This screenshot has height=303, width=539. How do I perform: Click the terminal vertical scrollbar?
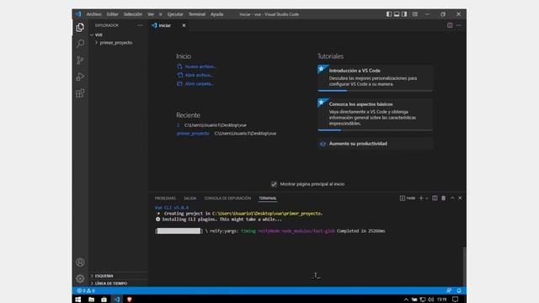464,266
